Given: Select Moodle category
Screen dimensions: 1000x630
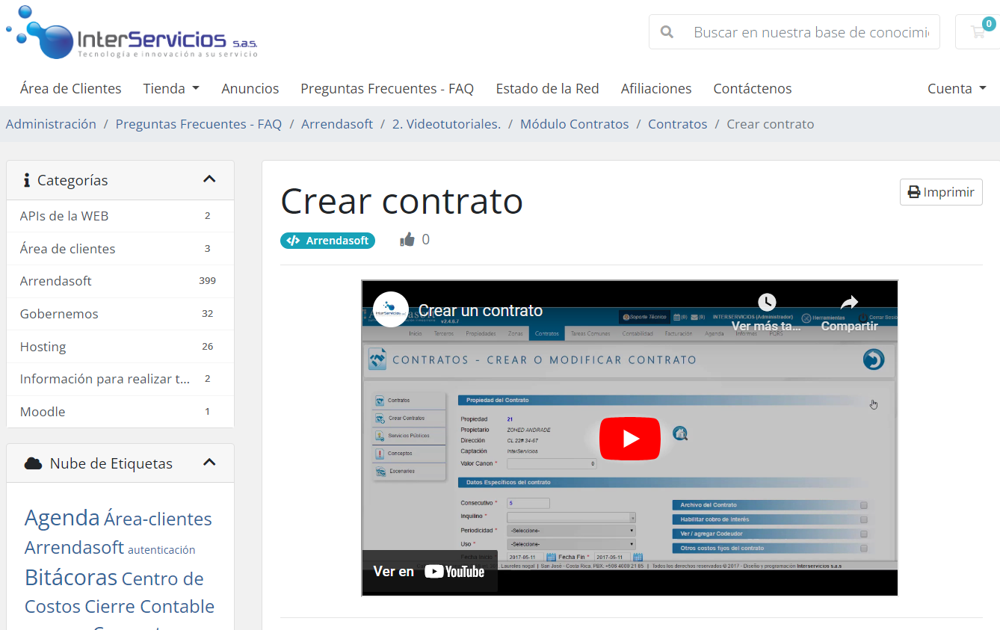Looking at the screenshot, I should point(120,412).
